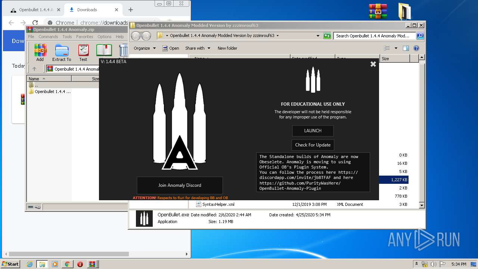Image resolution: width=478 pixels, height=269 pixels.
Task: Open the view options dropdown arrow
Action: pos(396,48)
